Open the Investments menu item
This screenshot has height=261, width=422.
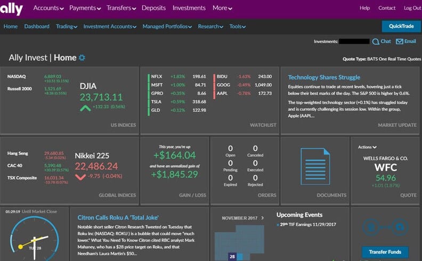pos(189,8)
